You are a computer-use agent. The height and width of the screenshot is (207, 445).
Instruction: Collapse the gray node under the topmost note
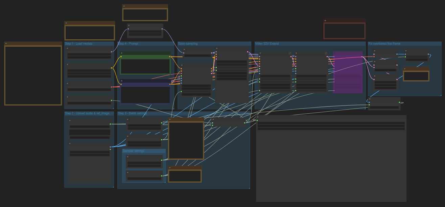point(129,25)
